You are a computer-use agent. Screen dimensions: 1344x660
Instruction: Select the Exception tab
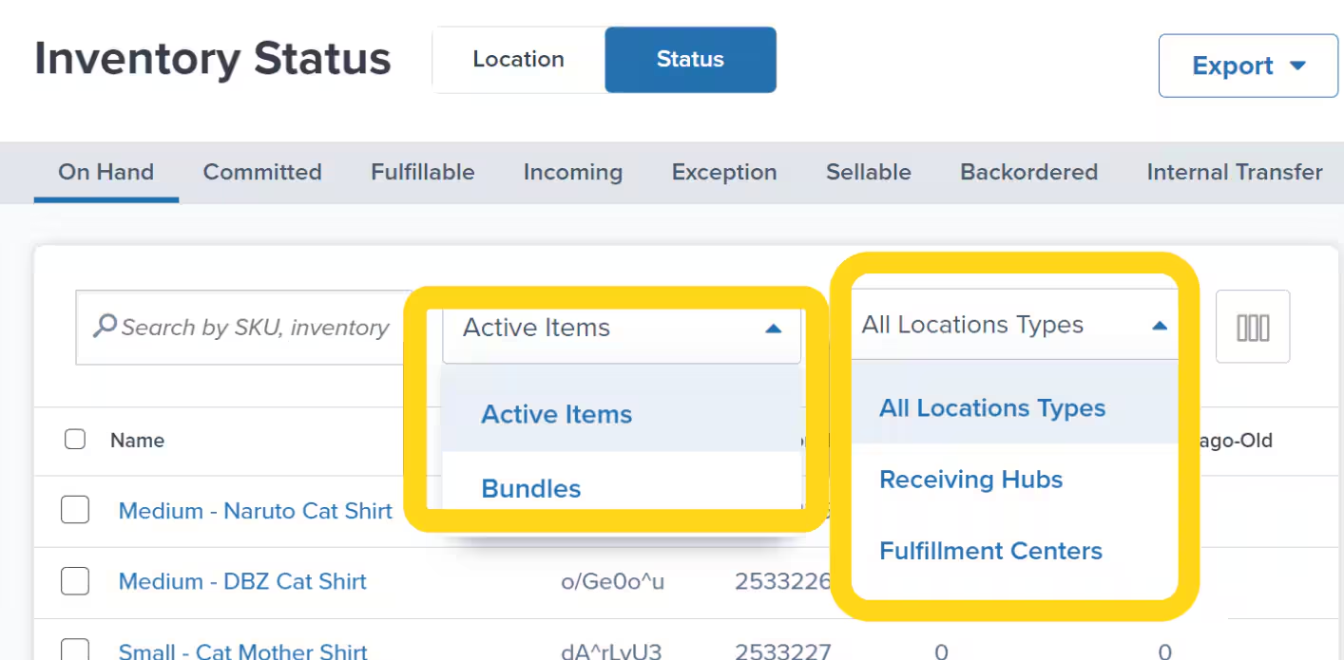(x=723, y=172)
